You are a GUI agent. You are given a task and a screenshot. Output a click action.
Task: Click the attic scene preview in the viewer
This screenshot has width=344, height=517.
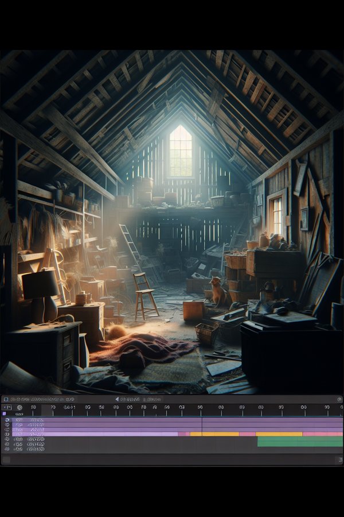tap(172, 222)
